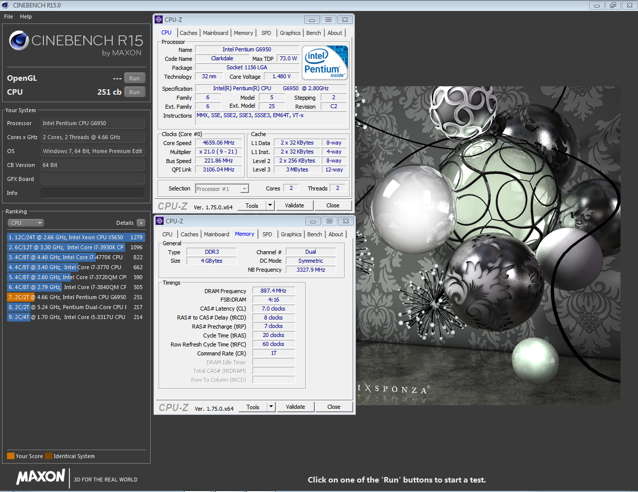Run the OpenGL benchmark
This screenshot has height=492, width=638.
tap(135, 78)
